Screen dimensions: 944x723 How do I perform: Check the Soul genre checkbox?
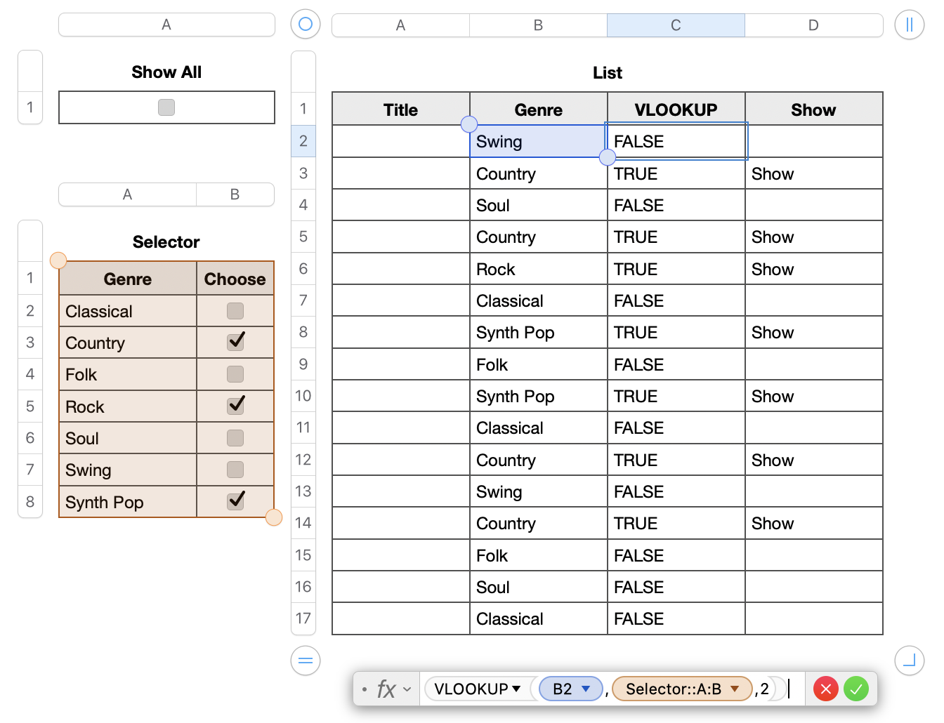point(235,438)
